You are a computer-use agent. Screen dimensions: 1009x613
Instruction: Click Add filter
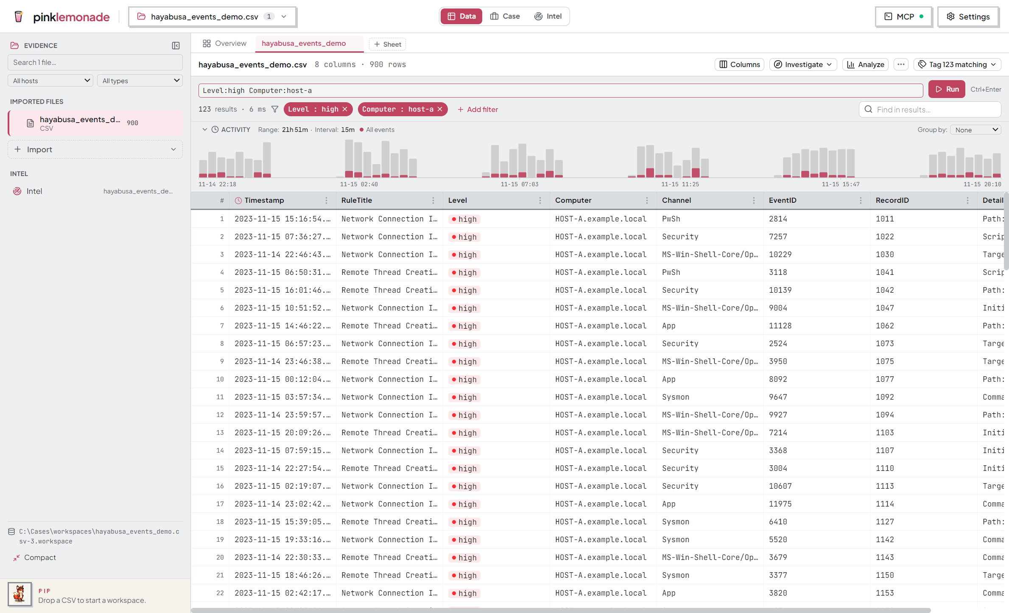coord(478,109)
